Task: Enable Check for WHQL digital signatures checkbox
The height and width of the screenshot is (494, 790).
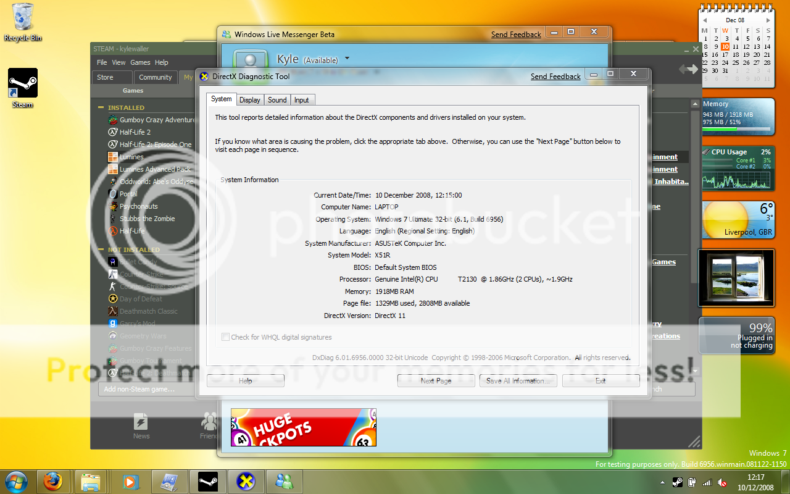Action: (226, 337)
